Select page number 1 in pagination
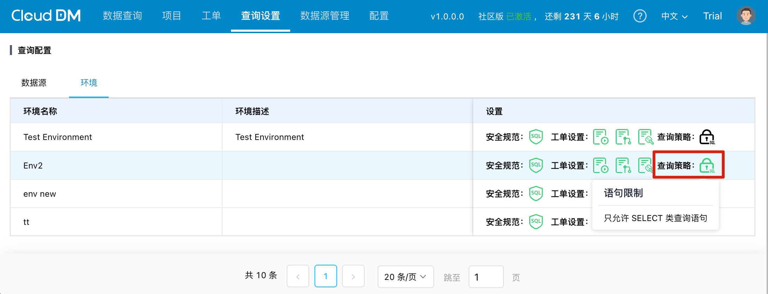 pyautogui.click(x=325, y=277)
